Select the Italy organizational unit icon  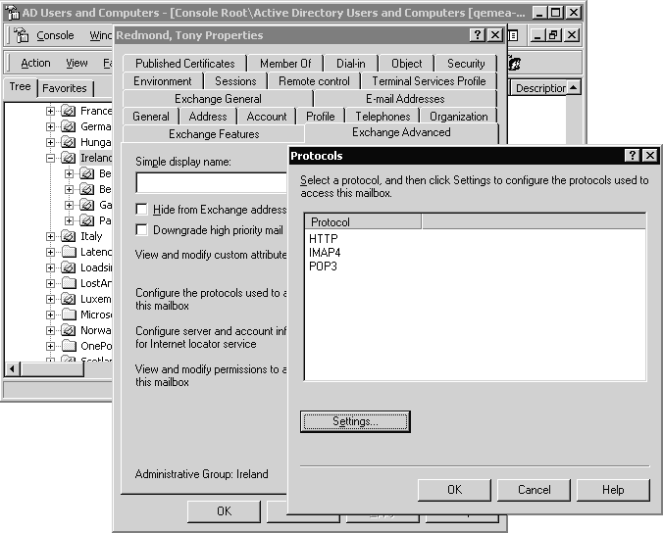(x=69, y=236)
